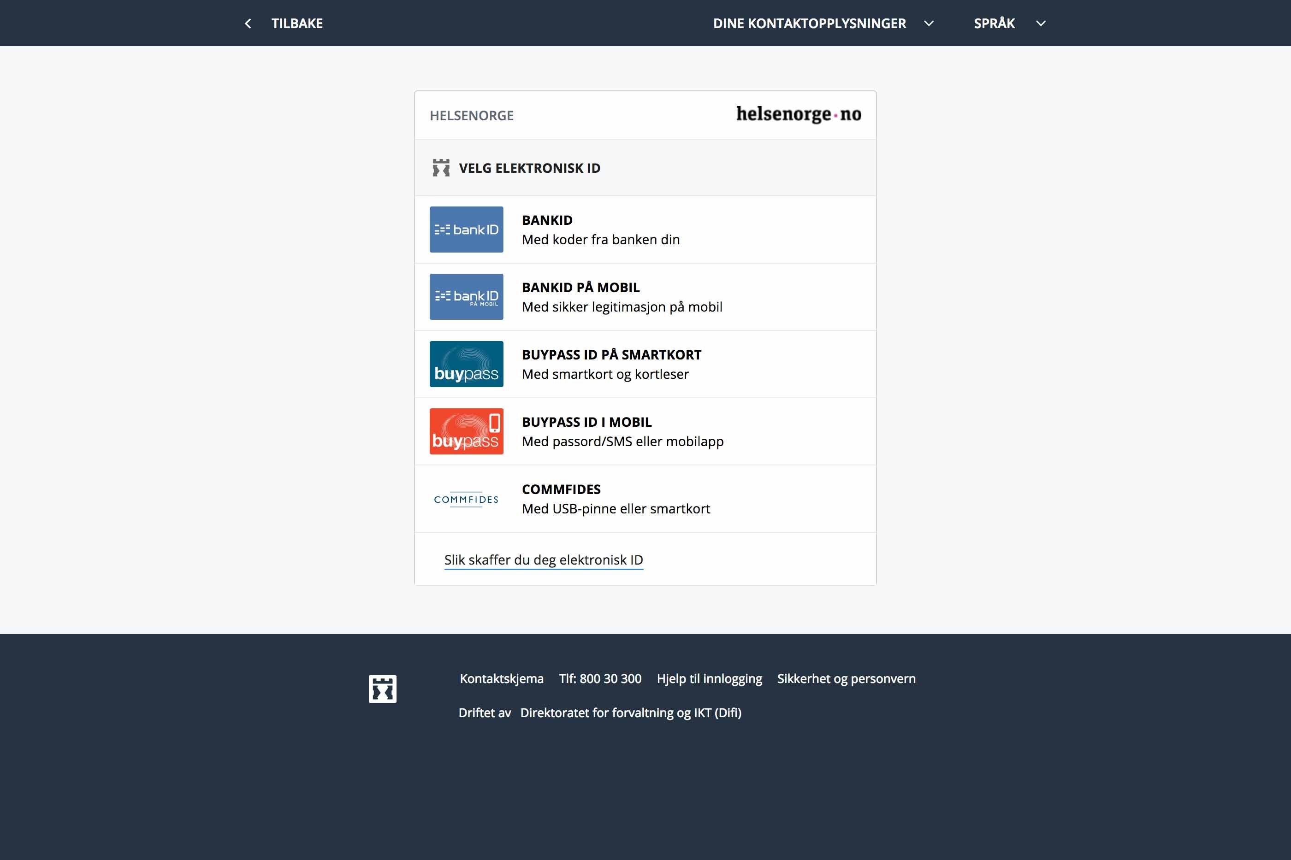The height and width of the screenshot is (860, 1291).
Task: Click the back arrow chevron icon
Action: point(248,24)
